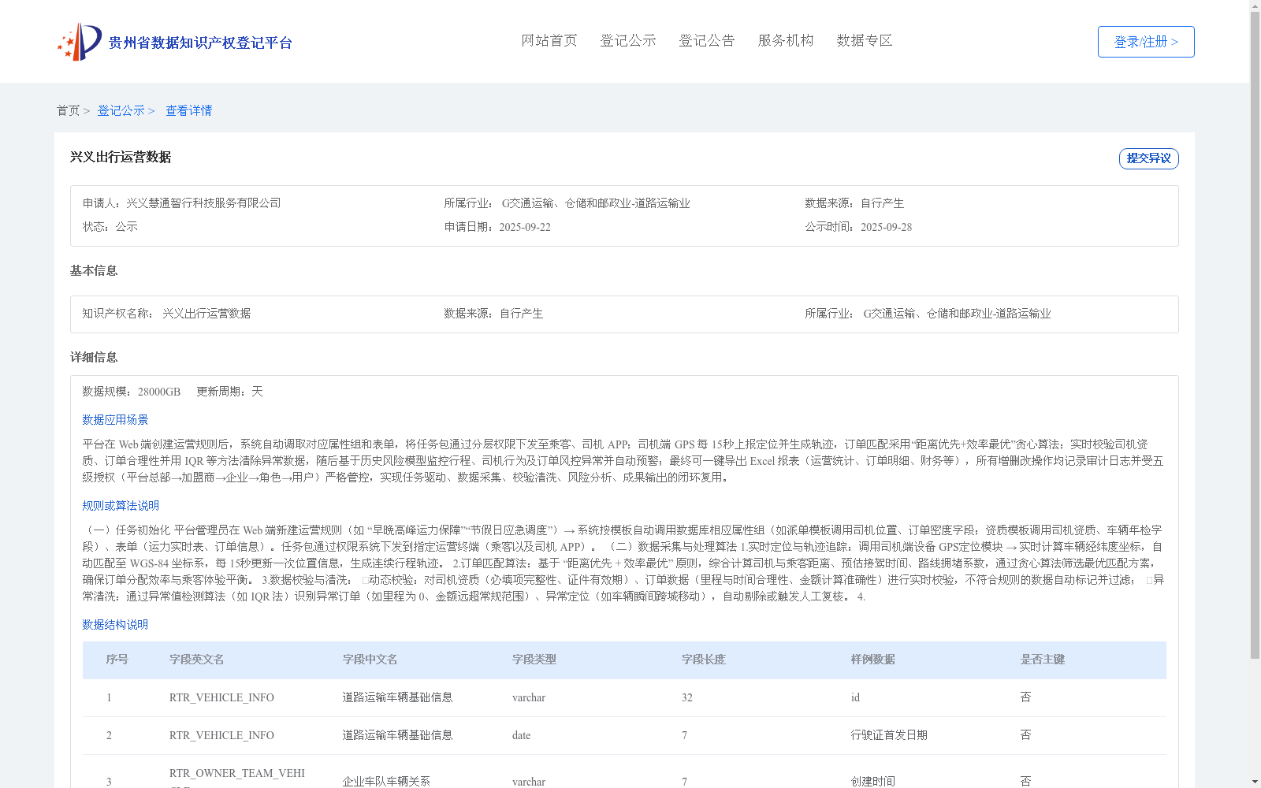
Task: Click the 数据应用场景 heading
Action: click(115, 420)
